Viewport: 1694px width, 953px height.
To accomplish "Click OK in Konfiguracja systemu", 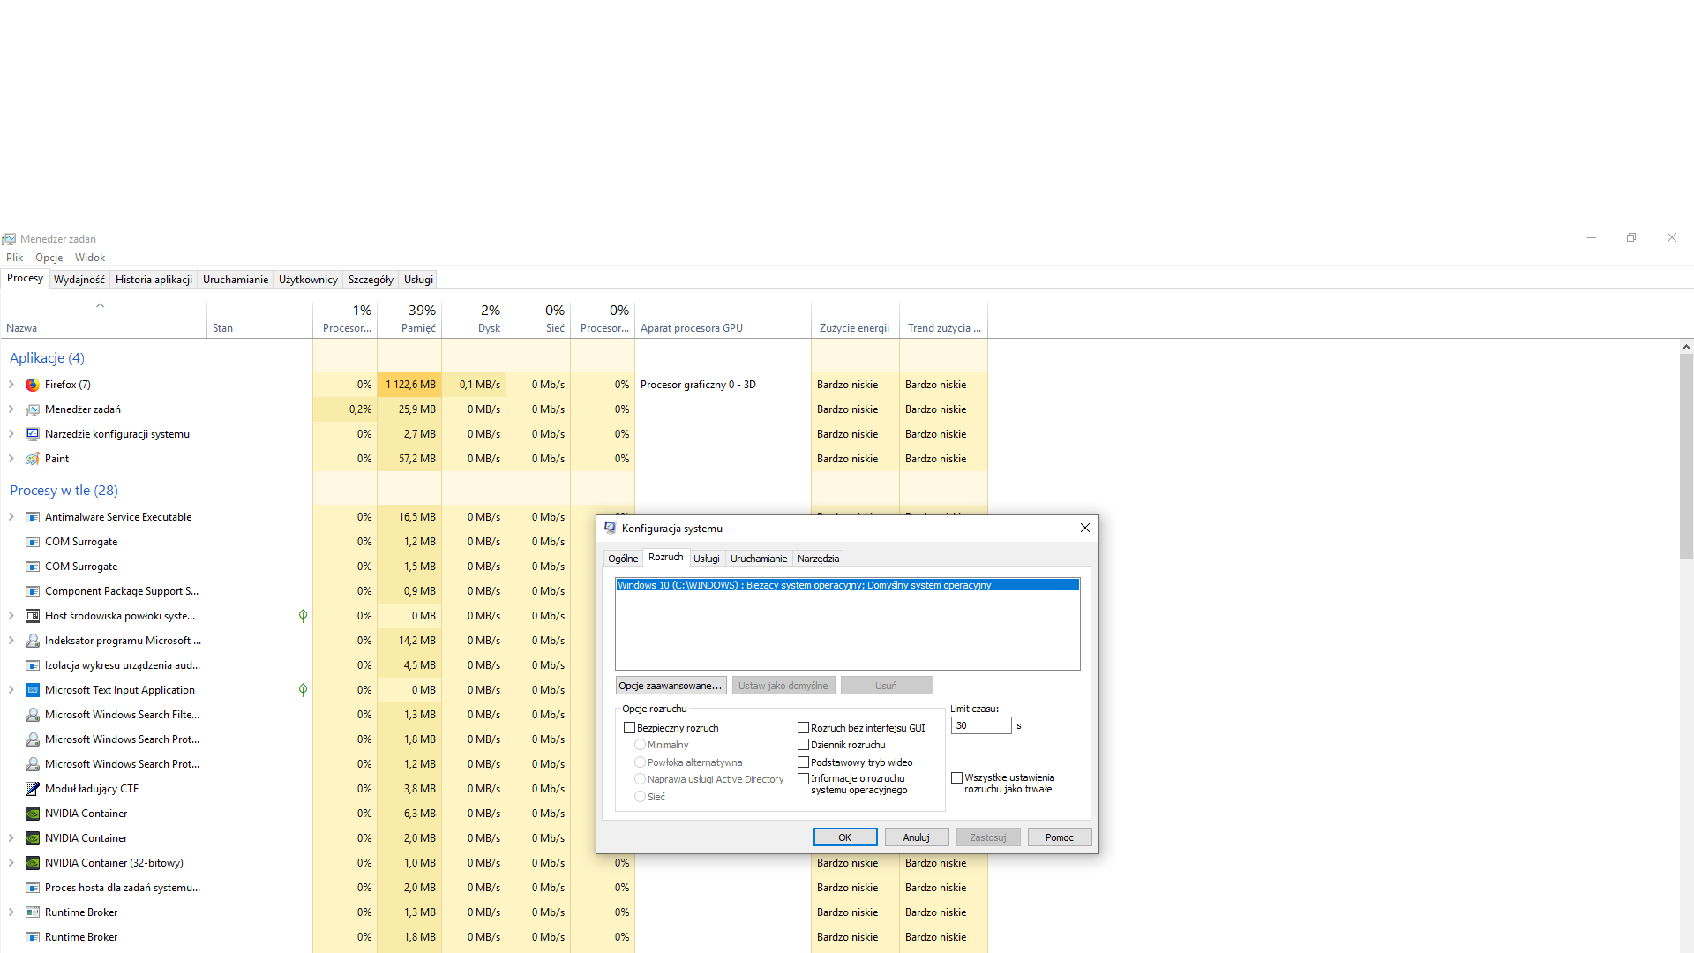I will coord(845,837).
